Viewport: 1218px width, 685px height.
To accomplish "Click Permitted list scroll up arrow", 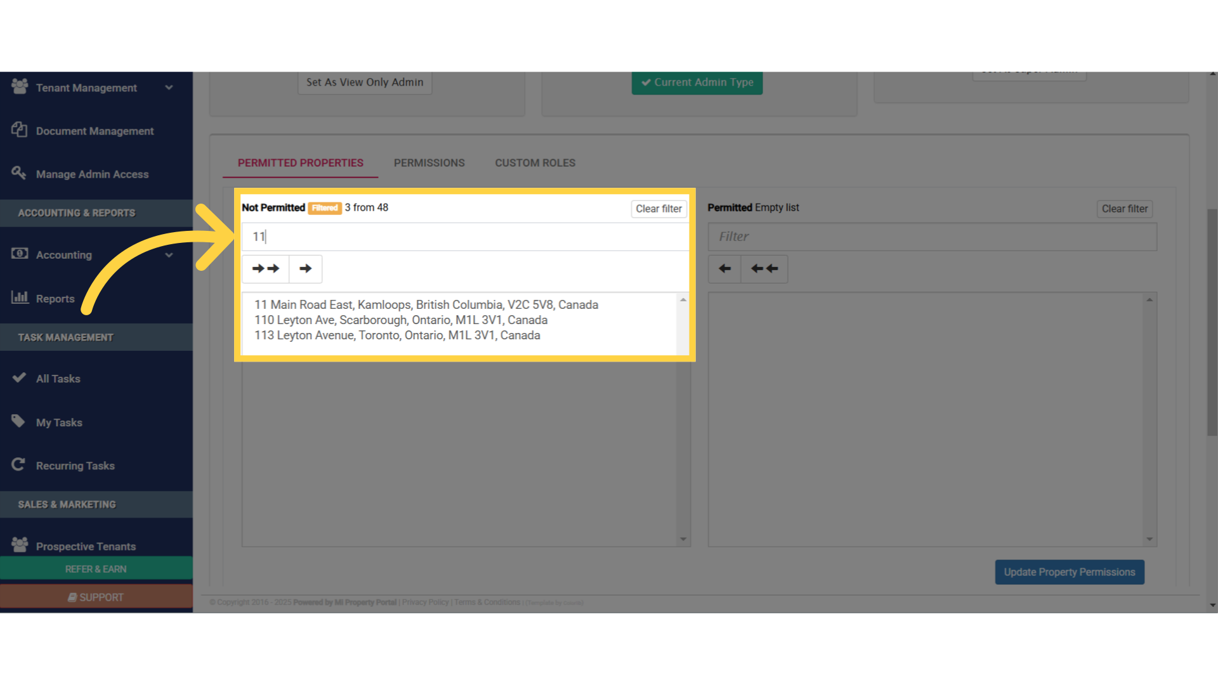I will pyautogui.click(x=1149, y=299).
